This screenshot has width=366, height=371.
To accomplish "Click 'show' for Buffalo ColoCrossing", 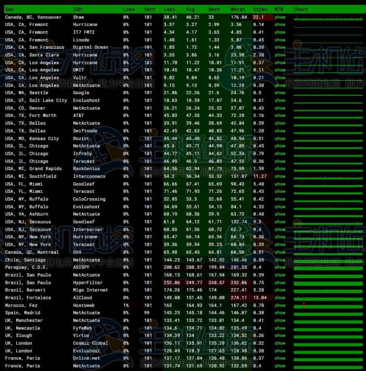I will (x=280, y=199).
